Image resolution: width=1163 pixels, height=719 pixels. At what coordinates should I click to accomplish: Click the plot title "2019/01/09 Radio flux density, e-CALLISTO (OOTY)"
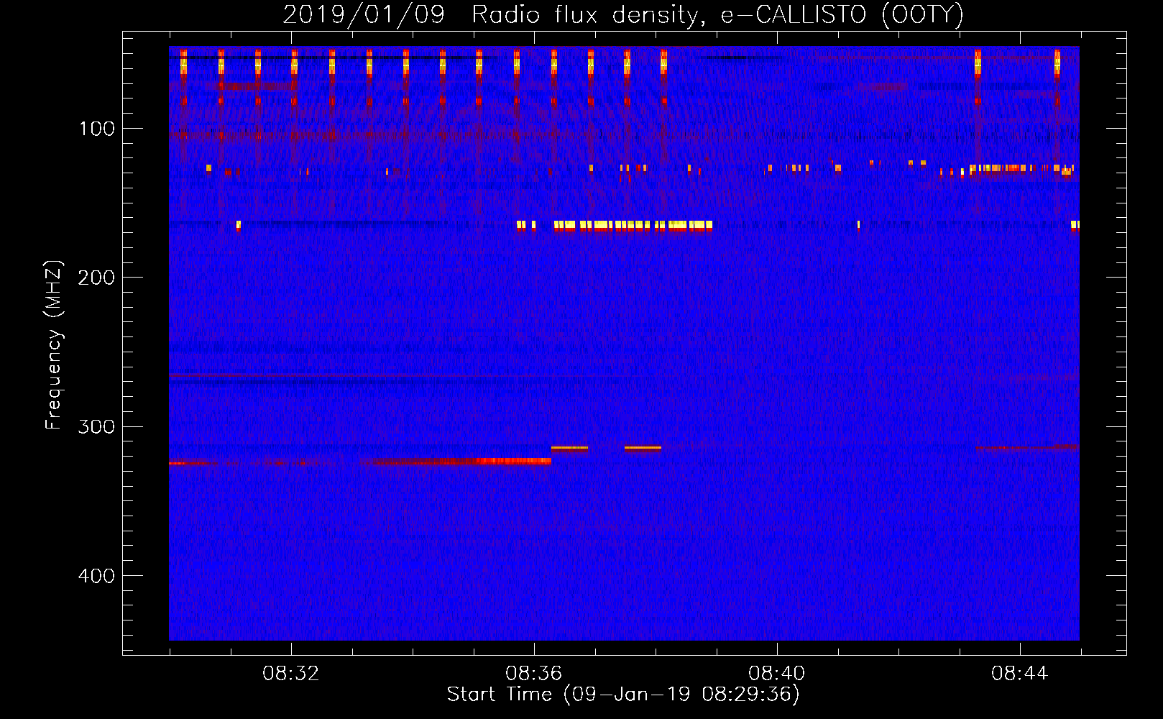[623, 14]
